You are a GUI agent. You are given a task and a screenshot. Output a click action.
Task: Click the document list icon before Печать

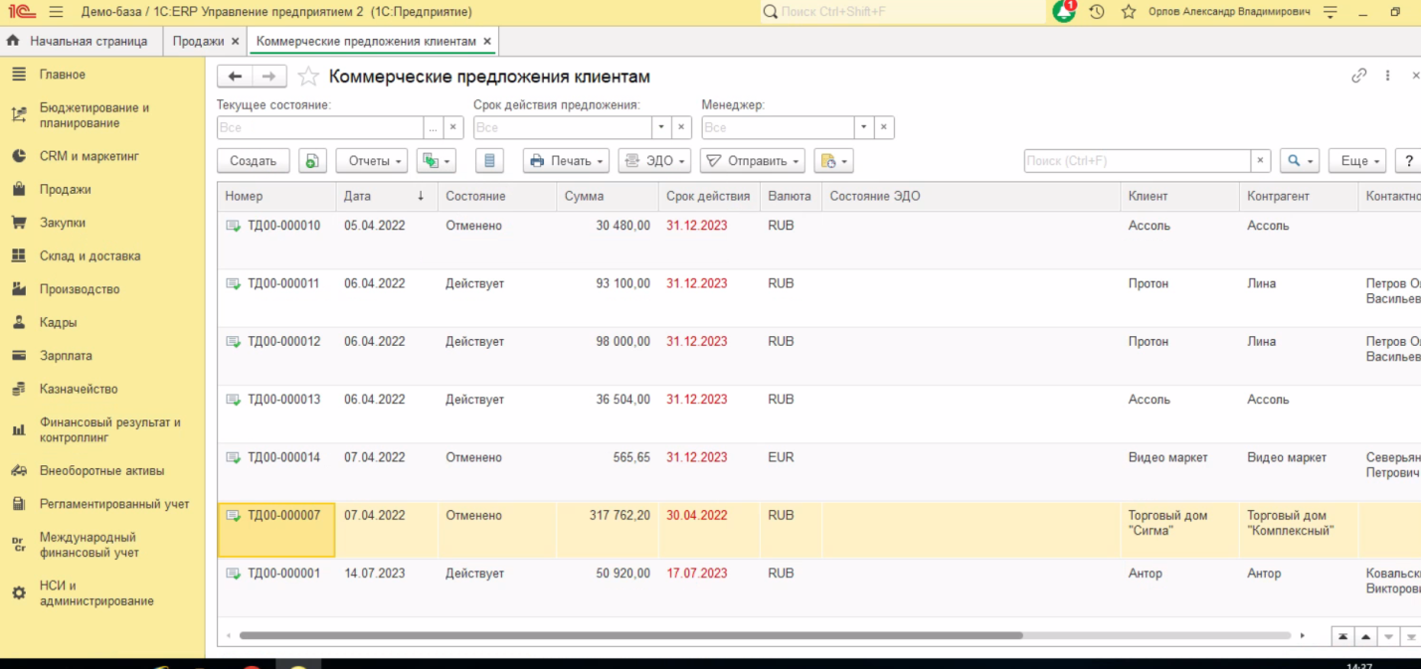pos(489,161)
